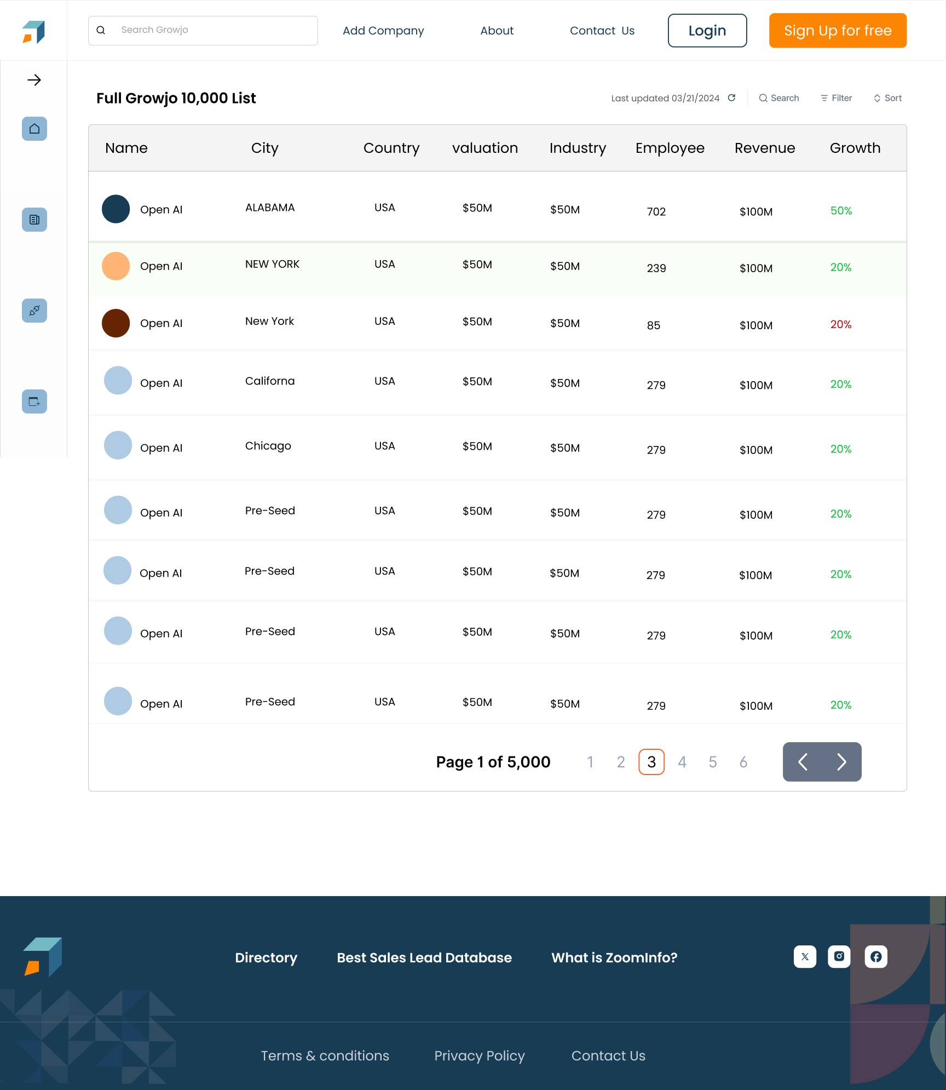The image size is (946, 1090).
Task: Click the 239 employee value
Action: [656, 268]
